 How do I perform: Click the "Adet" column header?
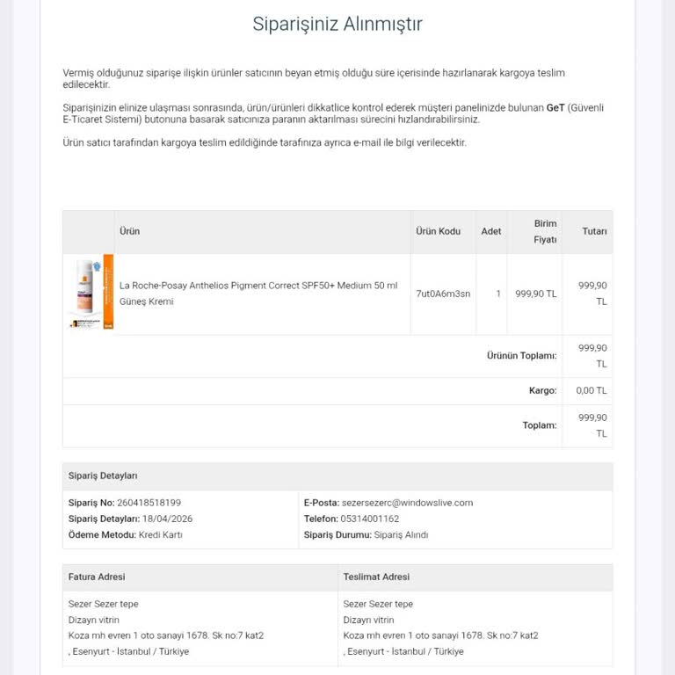tap(491, 231)
